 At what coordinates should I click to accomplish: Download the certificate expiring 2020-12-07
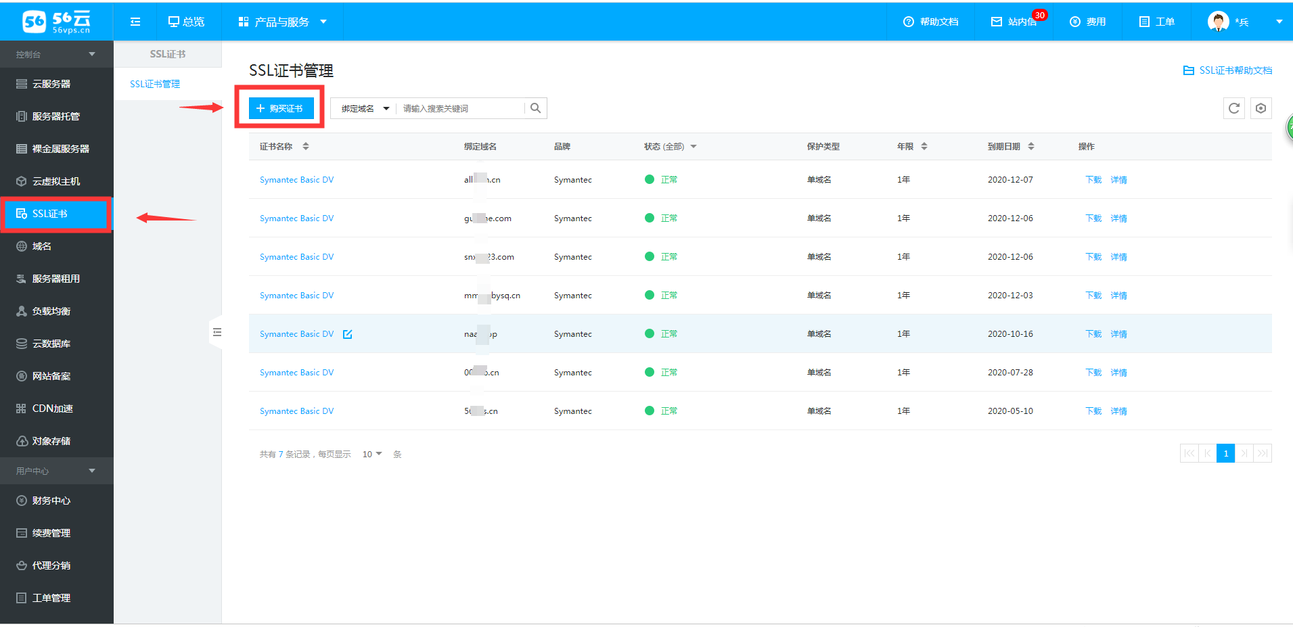[1093, 180]
